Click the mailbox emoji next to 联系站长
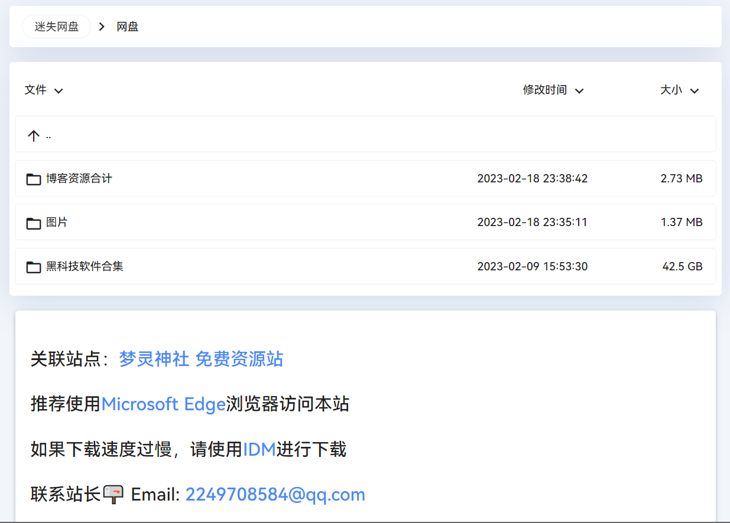The height and width of the screenshot is (523, 730). click(113, 494)
